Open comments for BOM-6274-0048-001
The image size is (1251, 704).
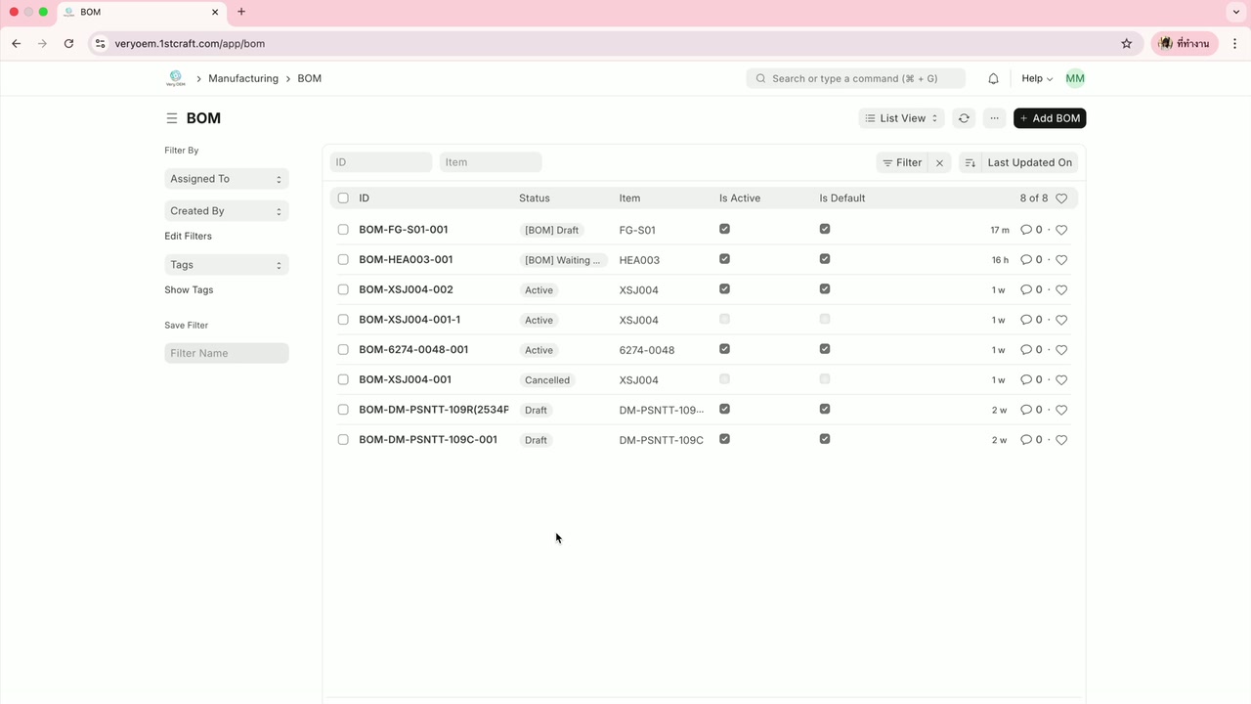point(1031,350)
